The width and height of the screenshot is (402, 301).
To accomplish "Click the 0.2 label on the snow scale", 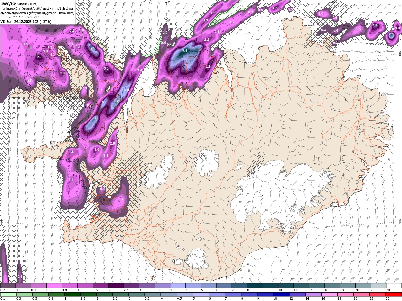I will pyautogui.click(x=3, y=290).
